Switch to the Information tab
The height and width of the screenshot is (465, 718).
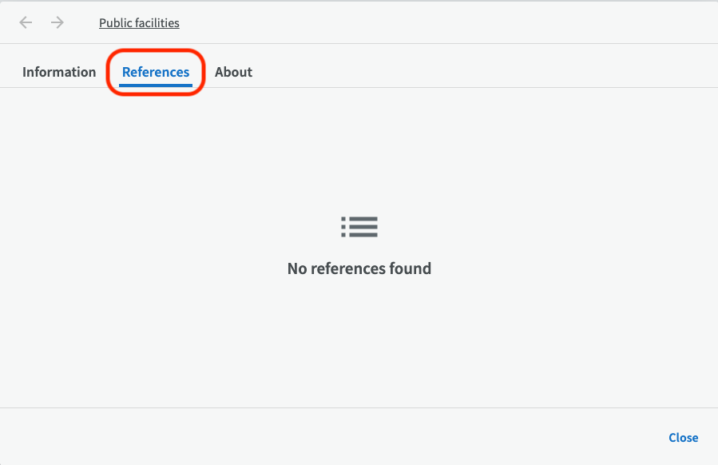pyautogui.click(x=59, y=72)
